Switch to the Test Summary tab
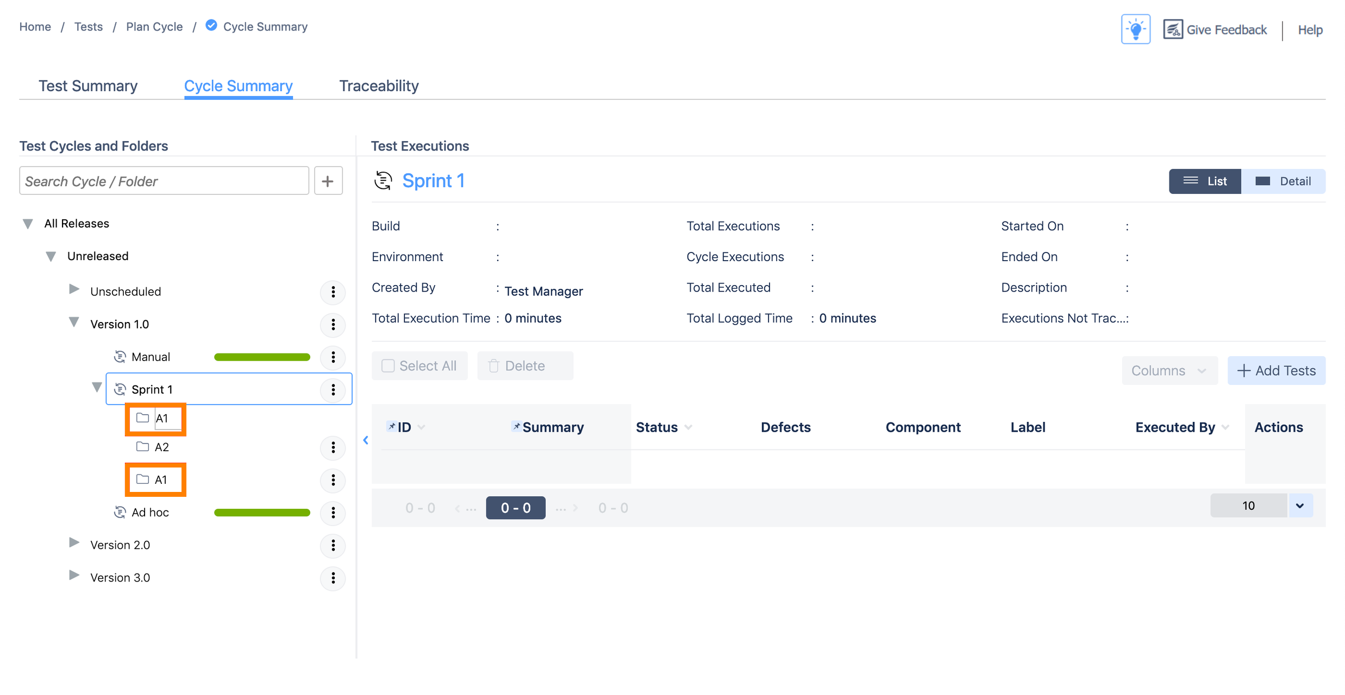This screenshot has width=1345, height=695. pyautogui.click(x=87, y=86)
